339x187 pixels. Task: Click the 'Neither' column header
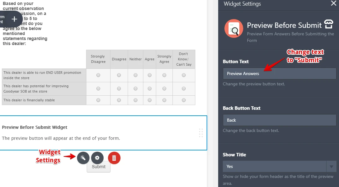(x=135, y=59)
